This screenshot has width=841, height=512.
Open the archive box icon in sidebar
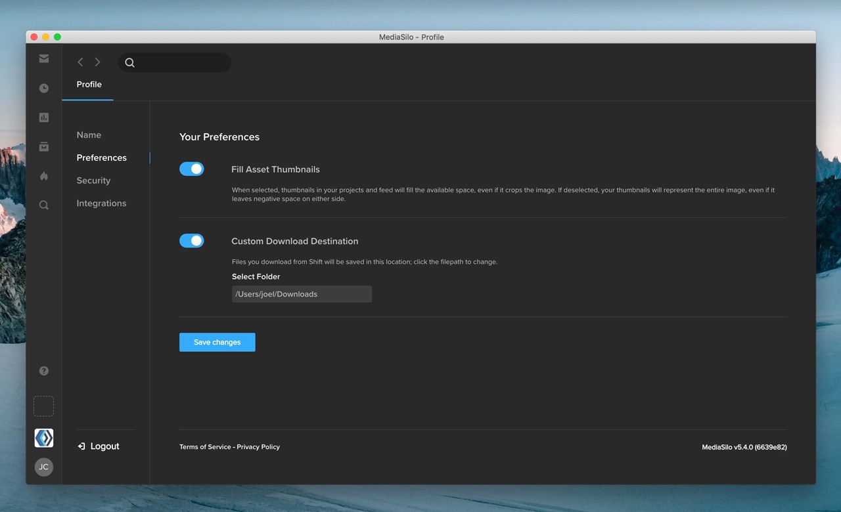44,146
